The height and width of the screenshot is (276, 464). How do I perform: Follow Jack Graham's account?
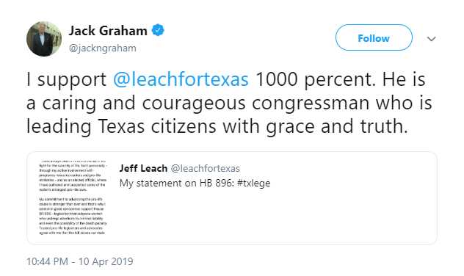point(374,37)
